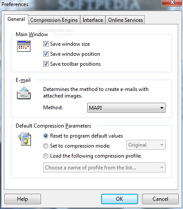Click the Cancel button
The width and height of the screenshot is (183, 209).
(160, 199)
